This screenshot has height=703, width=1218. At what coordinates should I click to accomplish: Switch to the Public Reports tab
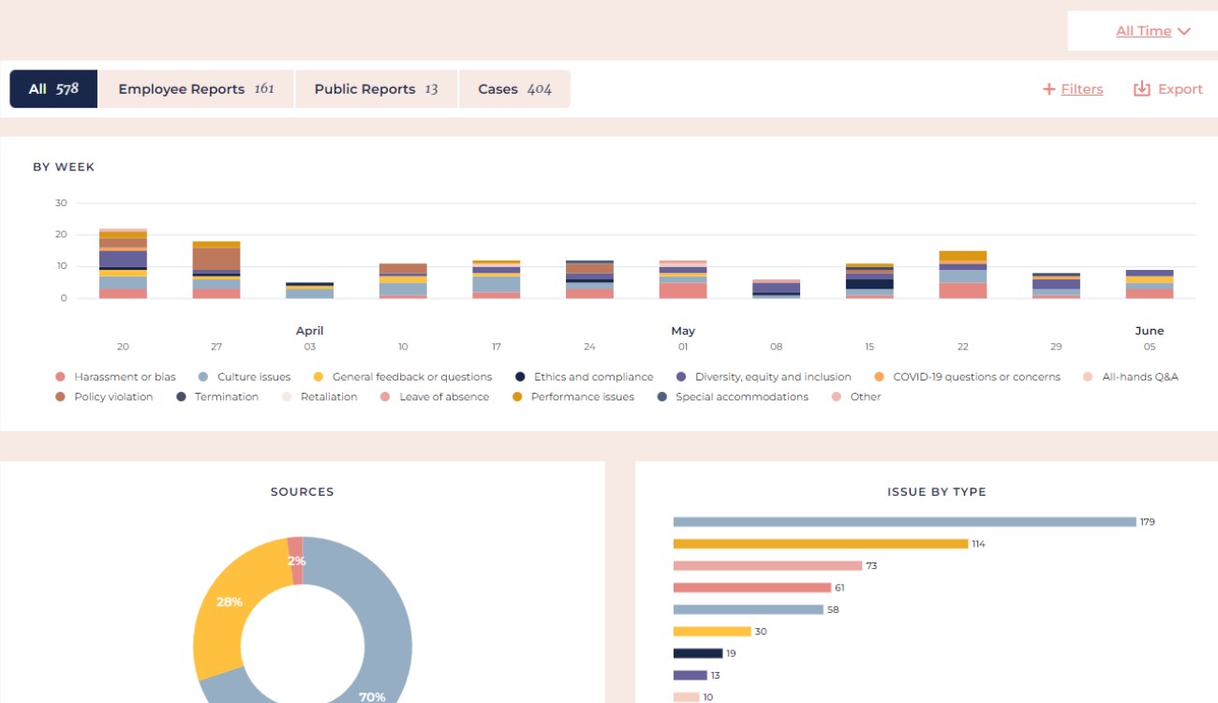tap(376, 89)
